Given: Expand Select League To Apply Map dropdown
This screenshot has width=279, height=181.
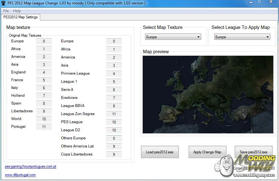Looking at the screenshot, I should click(242, 37).
